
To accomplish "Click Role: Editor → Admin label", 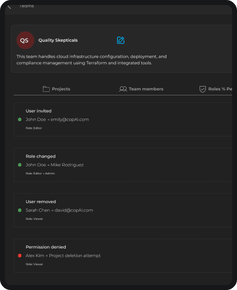I will coord(40,173).
